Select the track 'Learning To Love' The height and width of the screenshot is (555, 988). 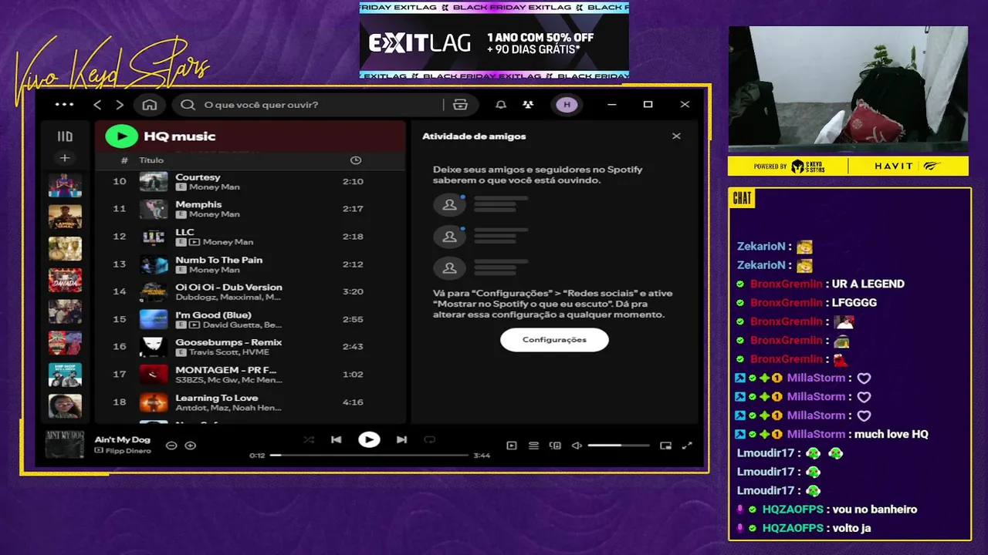click(x=249, y=402)
